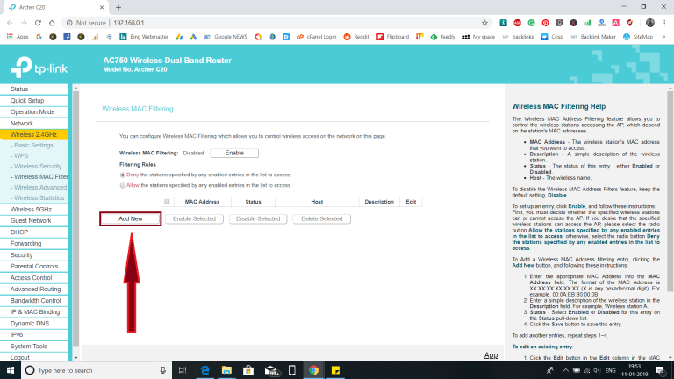Select the Deny stations radio button
This screenshot has height=379, width=674.
click(122, 175)
